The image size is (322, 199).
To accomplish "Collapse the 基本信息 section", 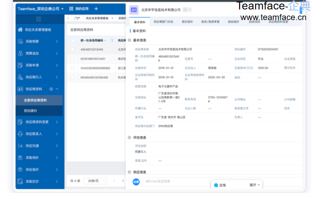I will coord(129,40).
